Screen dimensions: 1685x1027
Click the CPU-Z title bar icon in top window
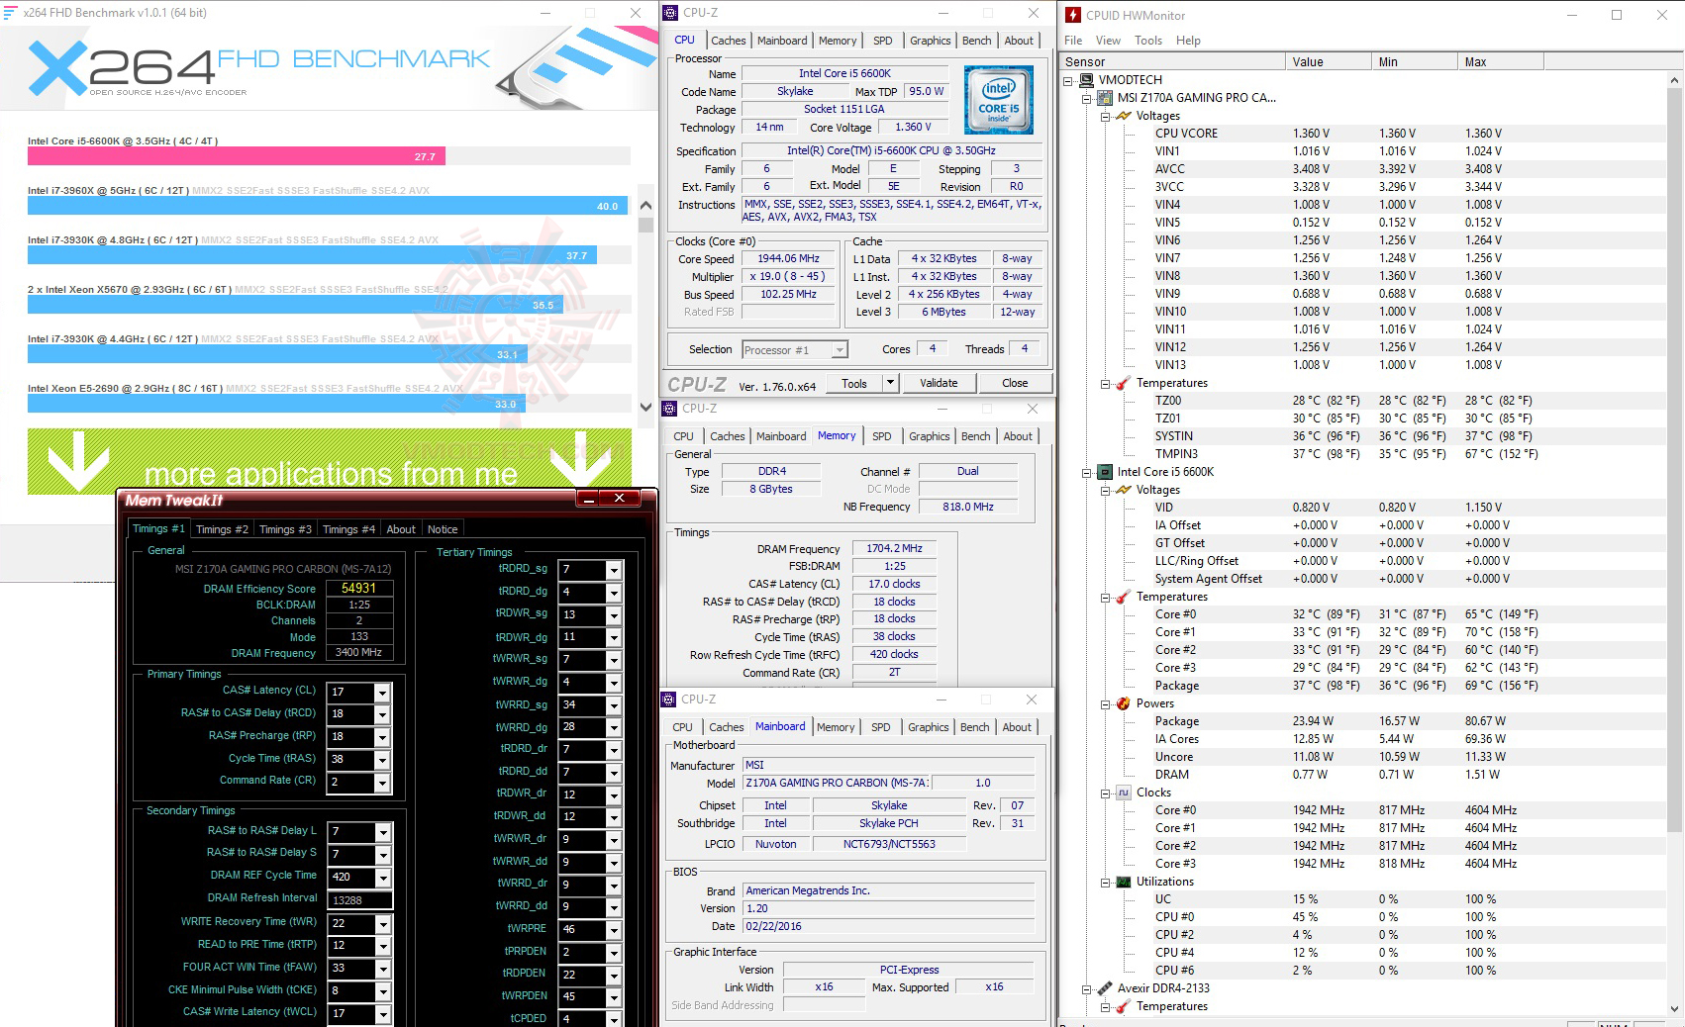(x=670, y=13)
